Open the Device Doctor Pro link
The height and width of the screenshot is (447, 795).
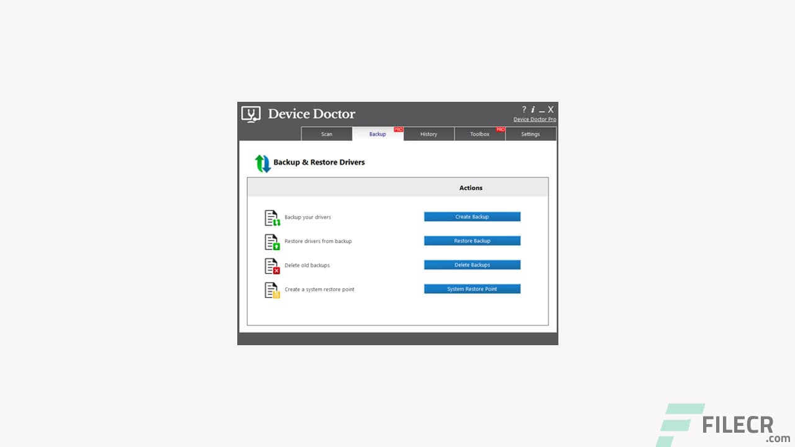point(535,119)
